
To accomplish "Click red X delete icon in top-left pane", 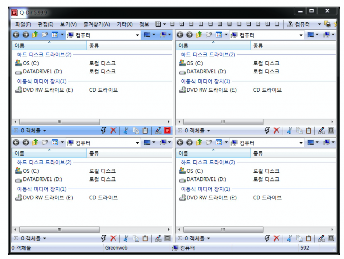I will click(x=113, y=131).
